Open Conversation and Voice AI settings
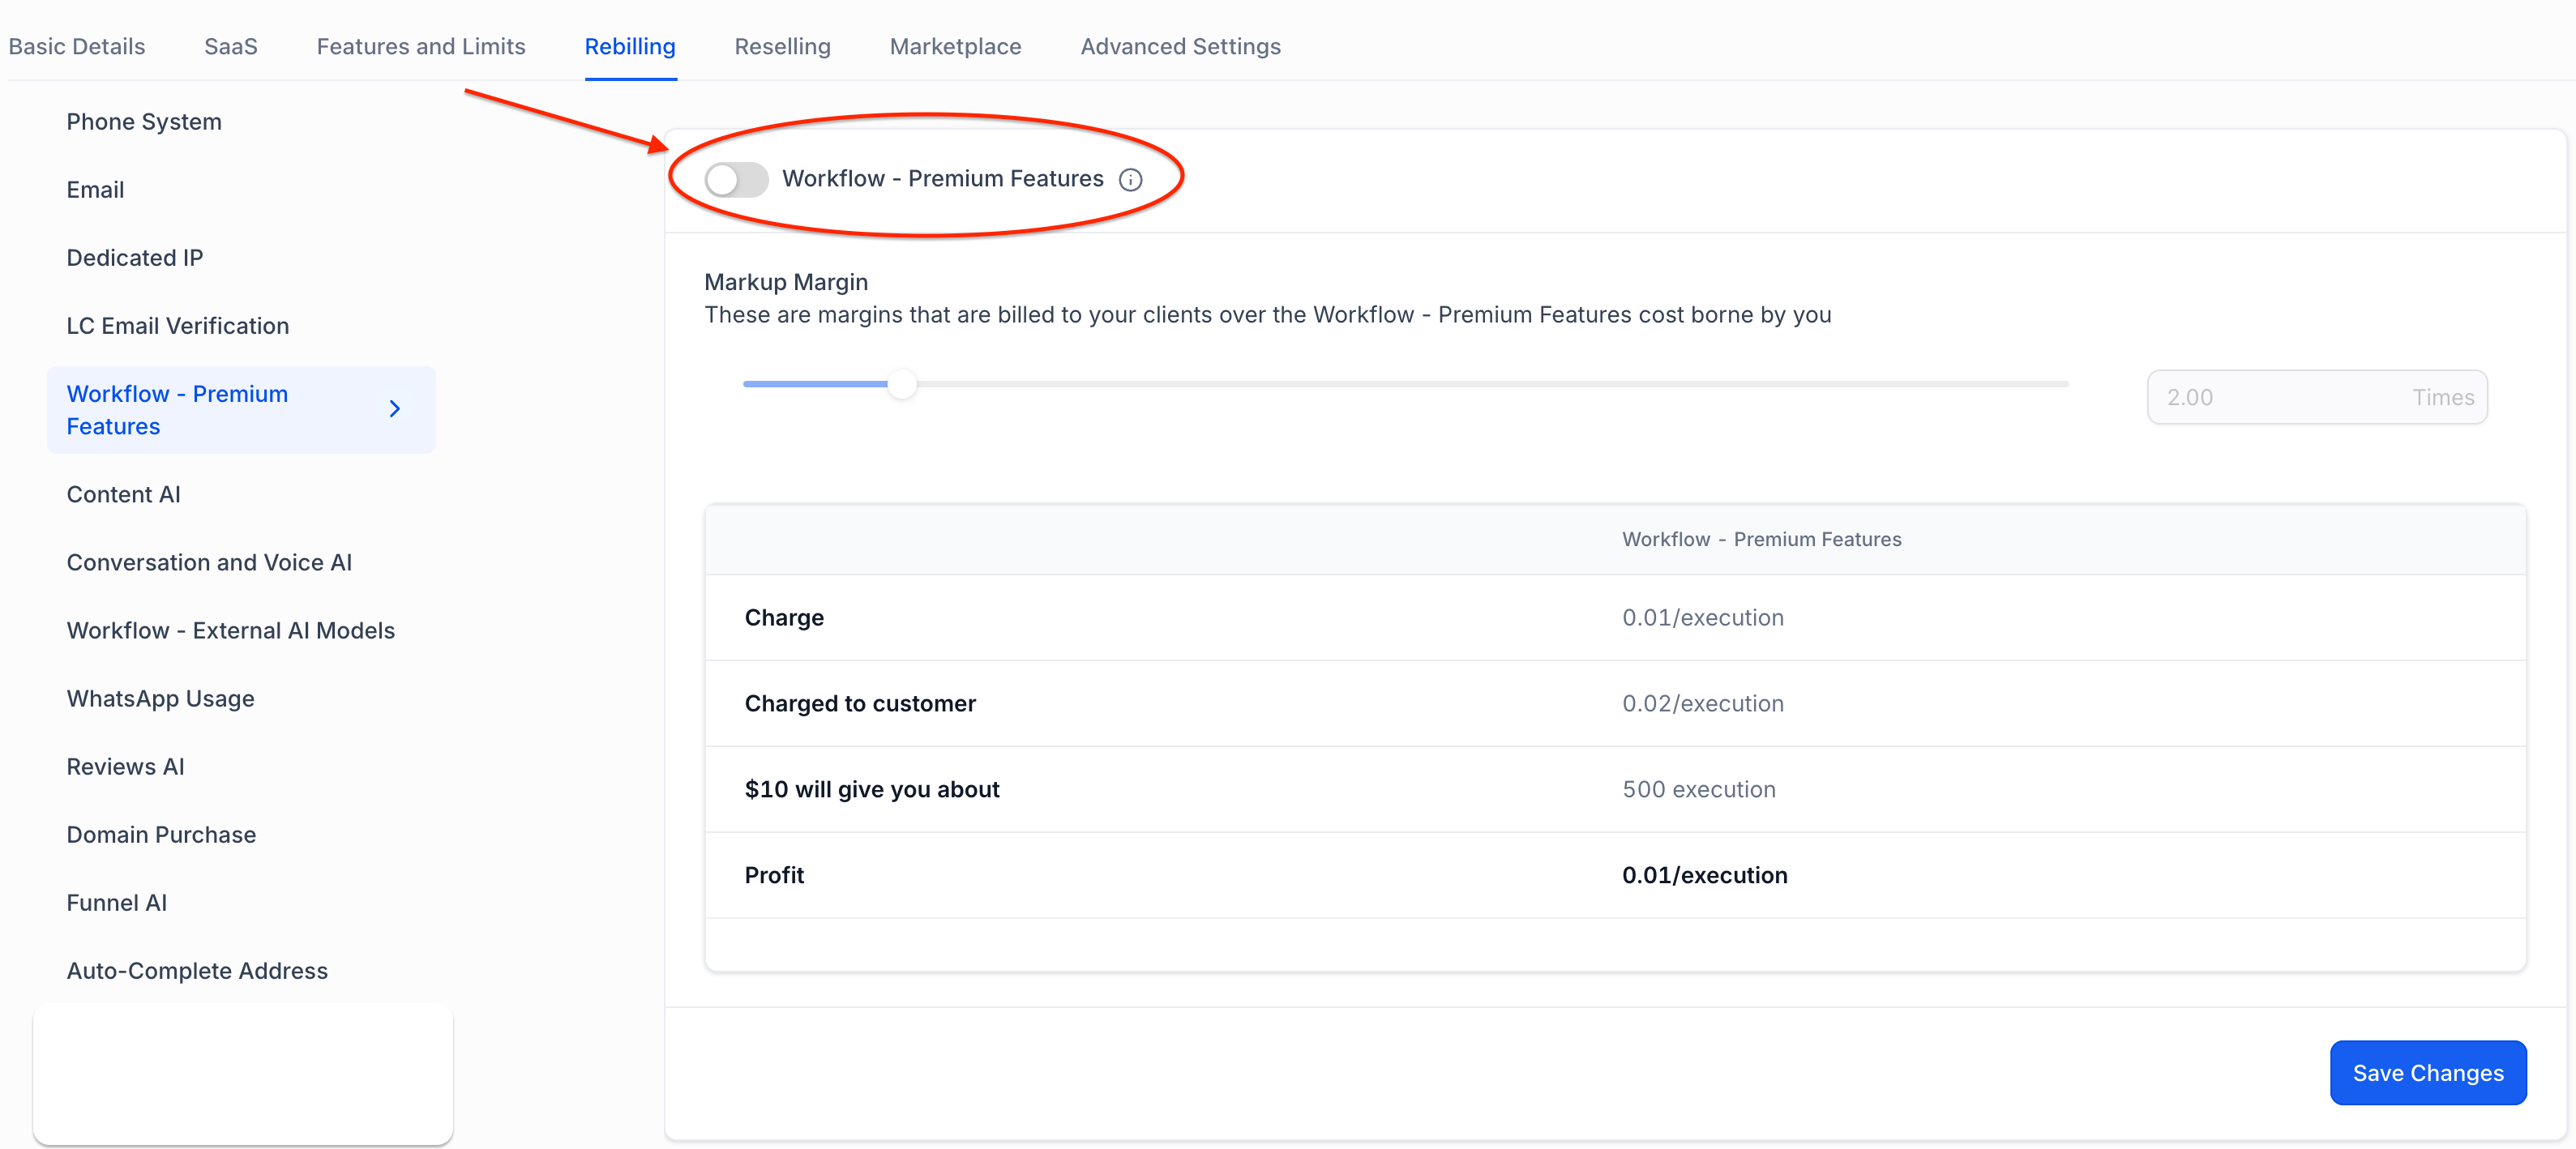This screenshot has width=2576, height=1149. (x=209, y=562)
